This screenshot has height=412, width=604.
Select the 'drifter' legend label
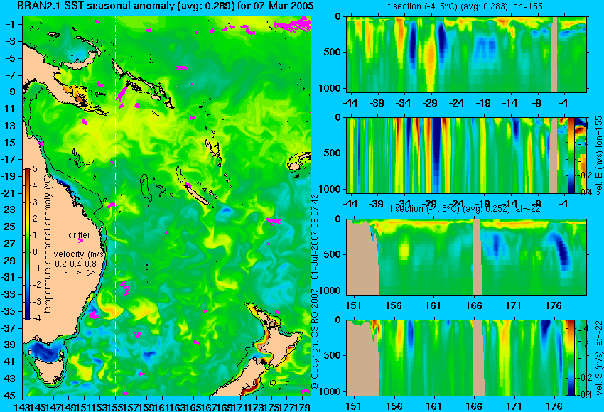(80, 235)
